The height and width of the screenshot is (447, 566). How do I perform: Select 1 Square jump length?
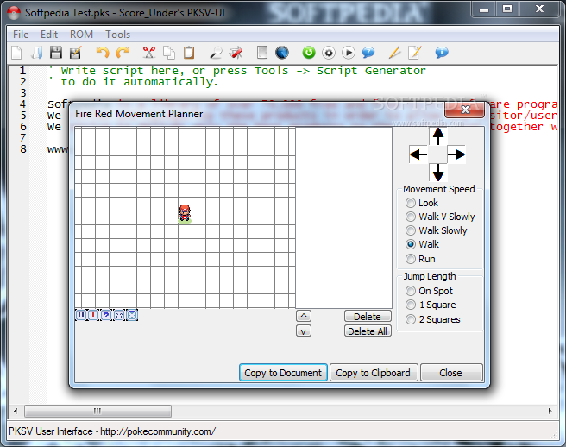tap(431, 305)
